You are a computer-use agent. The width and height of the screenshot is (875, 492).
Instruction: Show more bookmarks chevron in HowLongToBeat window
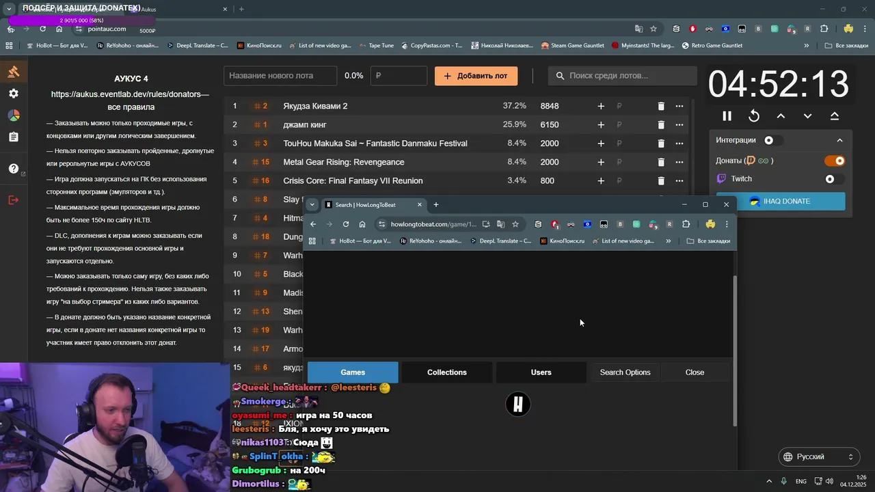click(668, 241)
